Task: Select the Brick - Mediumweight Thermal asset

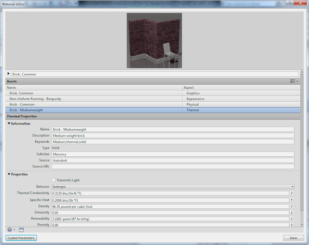Action: (153, 110)
